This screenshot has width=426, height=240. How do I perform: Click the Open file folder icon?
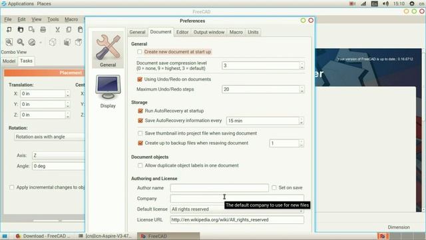point(21,29)
